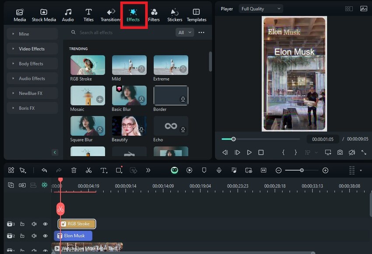Step forward one frame in player
The height and width of the screenshot is (254, 372).
(237, 152)
